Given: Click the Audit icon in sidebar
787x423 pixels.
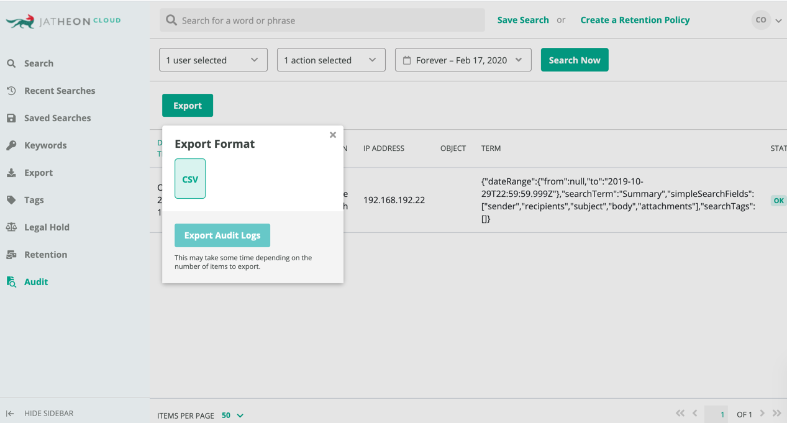Looking at the screenshot, I should click(11, 282).
